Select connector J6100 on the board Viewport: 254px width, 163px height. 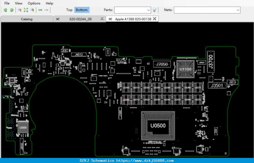(65, 51)
